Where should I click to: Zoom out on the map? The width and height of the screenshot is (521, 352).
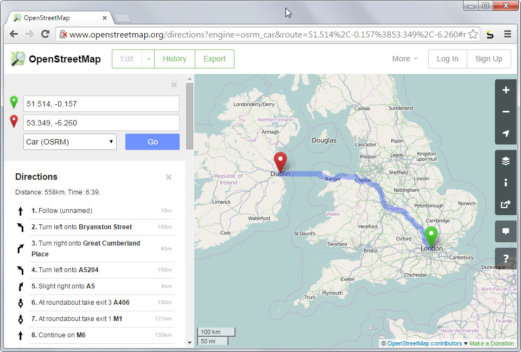(506, 112)
